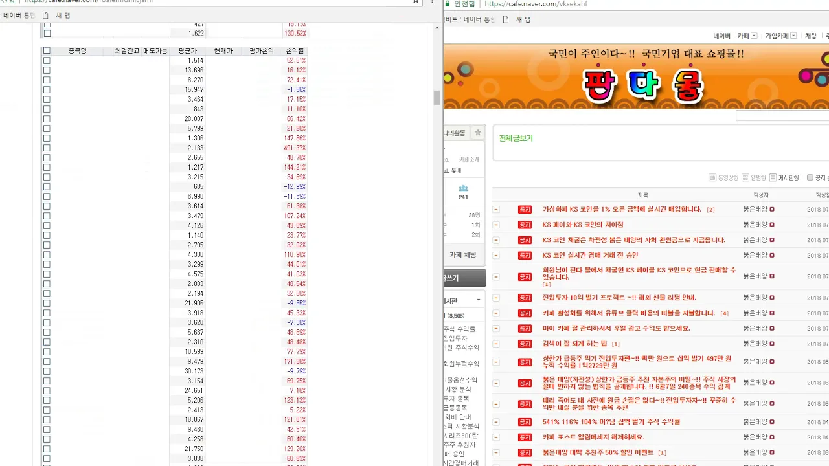Tick the header checkbox beside 종목명

47,50
